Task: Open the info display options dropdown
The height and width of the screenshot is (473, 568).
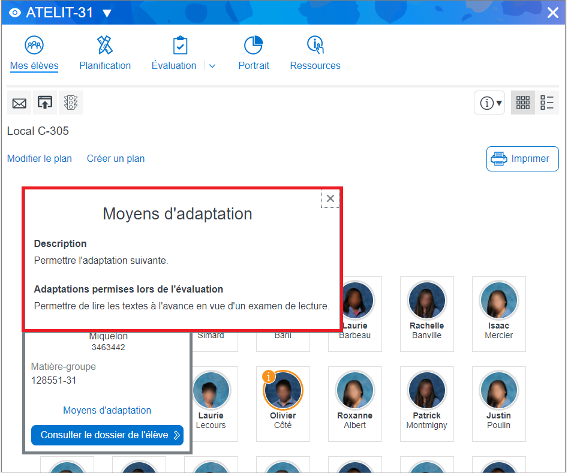Action: pos(490,103)
